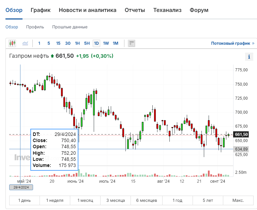The width and height of the screenshot is (257, 210).
Task: Switch to the area chart icon
Action: click(25, 43)
